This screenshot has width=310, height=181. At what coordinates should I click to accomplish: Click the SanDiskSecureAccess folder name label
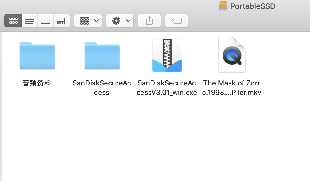(x=102, y=88)
